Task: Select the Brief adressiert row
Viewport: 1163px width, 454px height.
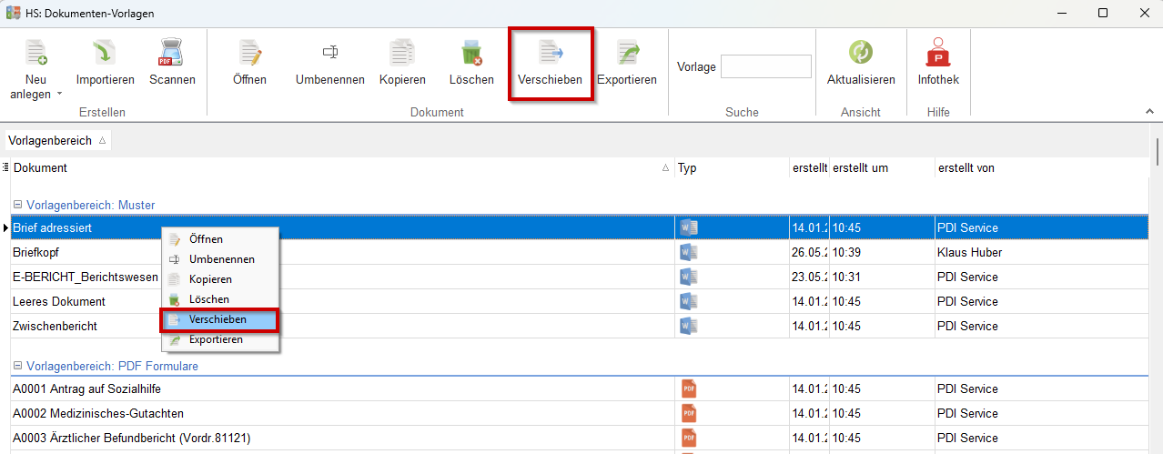Action: point(581,227)
